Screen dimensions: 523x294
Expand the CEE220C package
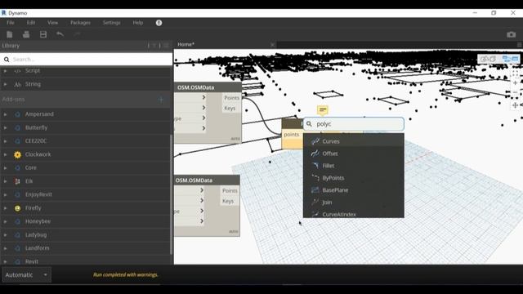[x=5, y=141]
